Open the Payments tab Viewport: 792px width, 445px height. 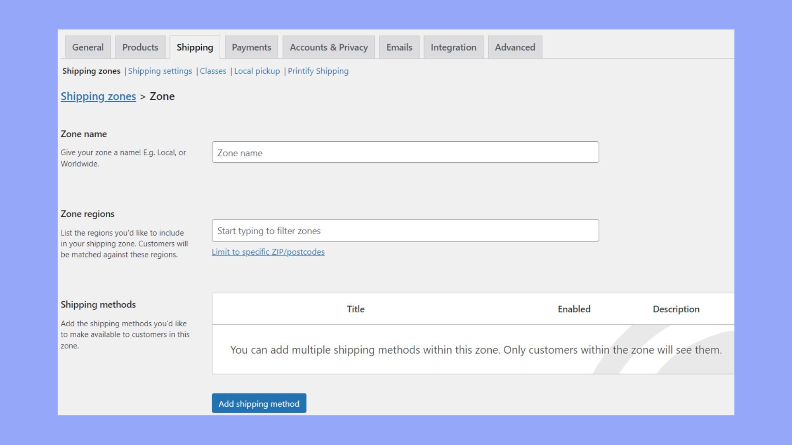pos(251,47)
